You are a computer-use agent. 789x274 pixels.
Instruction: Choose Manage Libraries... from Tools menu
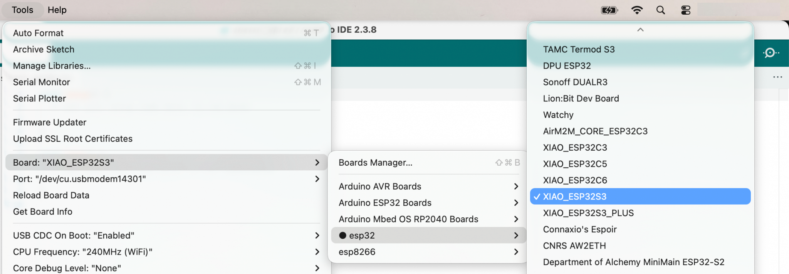(52, 66)
